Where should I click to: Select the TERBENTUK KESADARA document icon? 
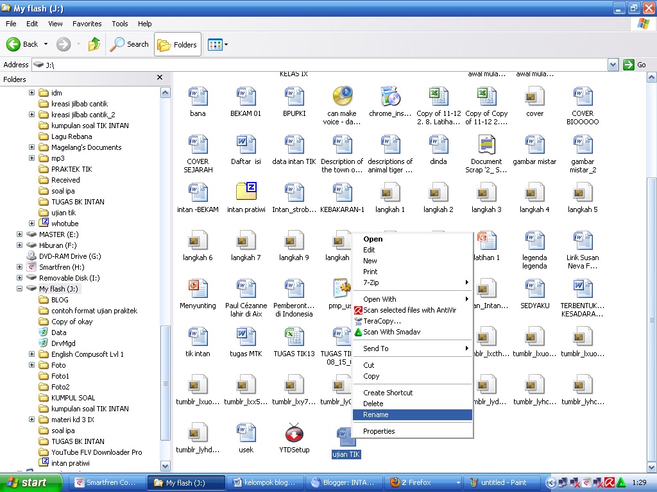click(x=583, y=288)
